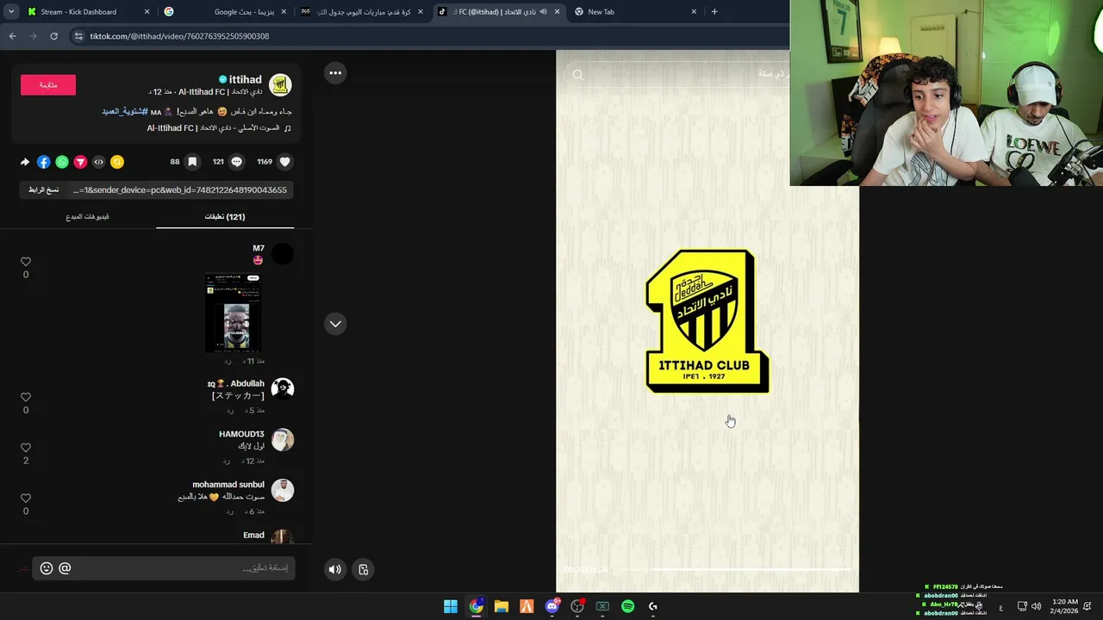
Task: Open File Explorer from the taskbar
Action: click(x=501, y=606)
